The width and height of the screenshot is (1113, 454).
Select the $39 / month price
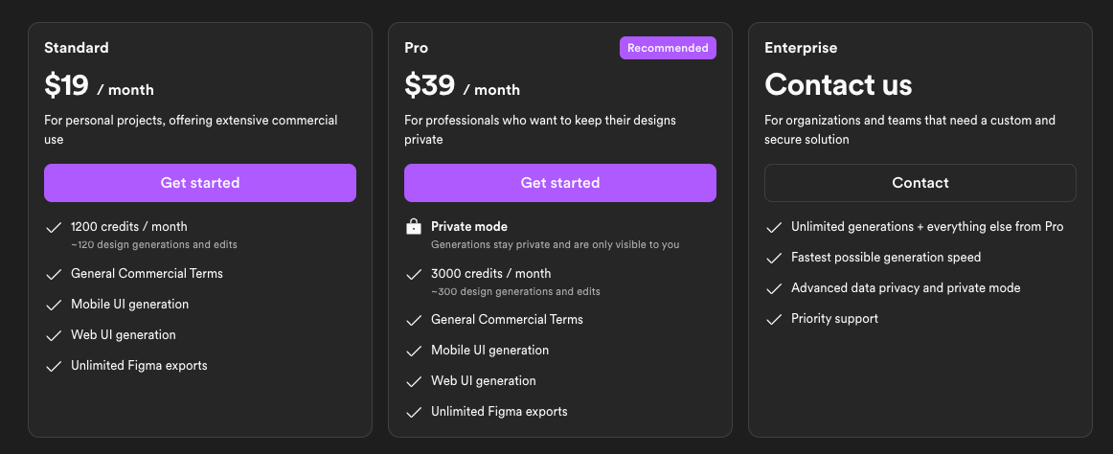pyautogui.click(x=462, y=86)
